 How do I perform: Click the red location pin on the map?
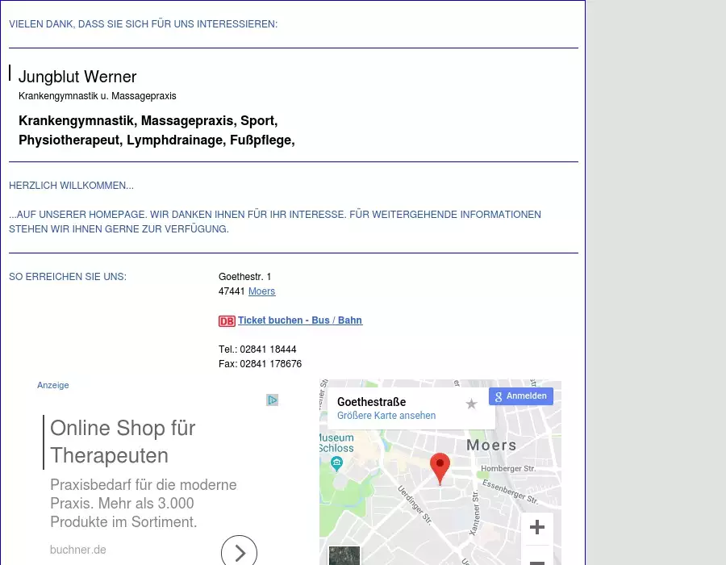point(440,467)
